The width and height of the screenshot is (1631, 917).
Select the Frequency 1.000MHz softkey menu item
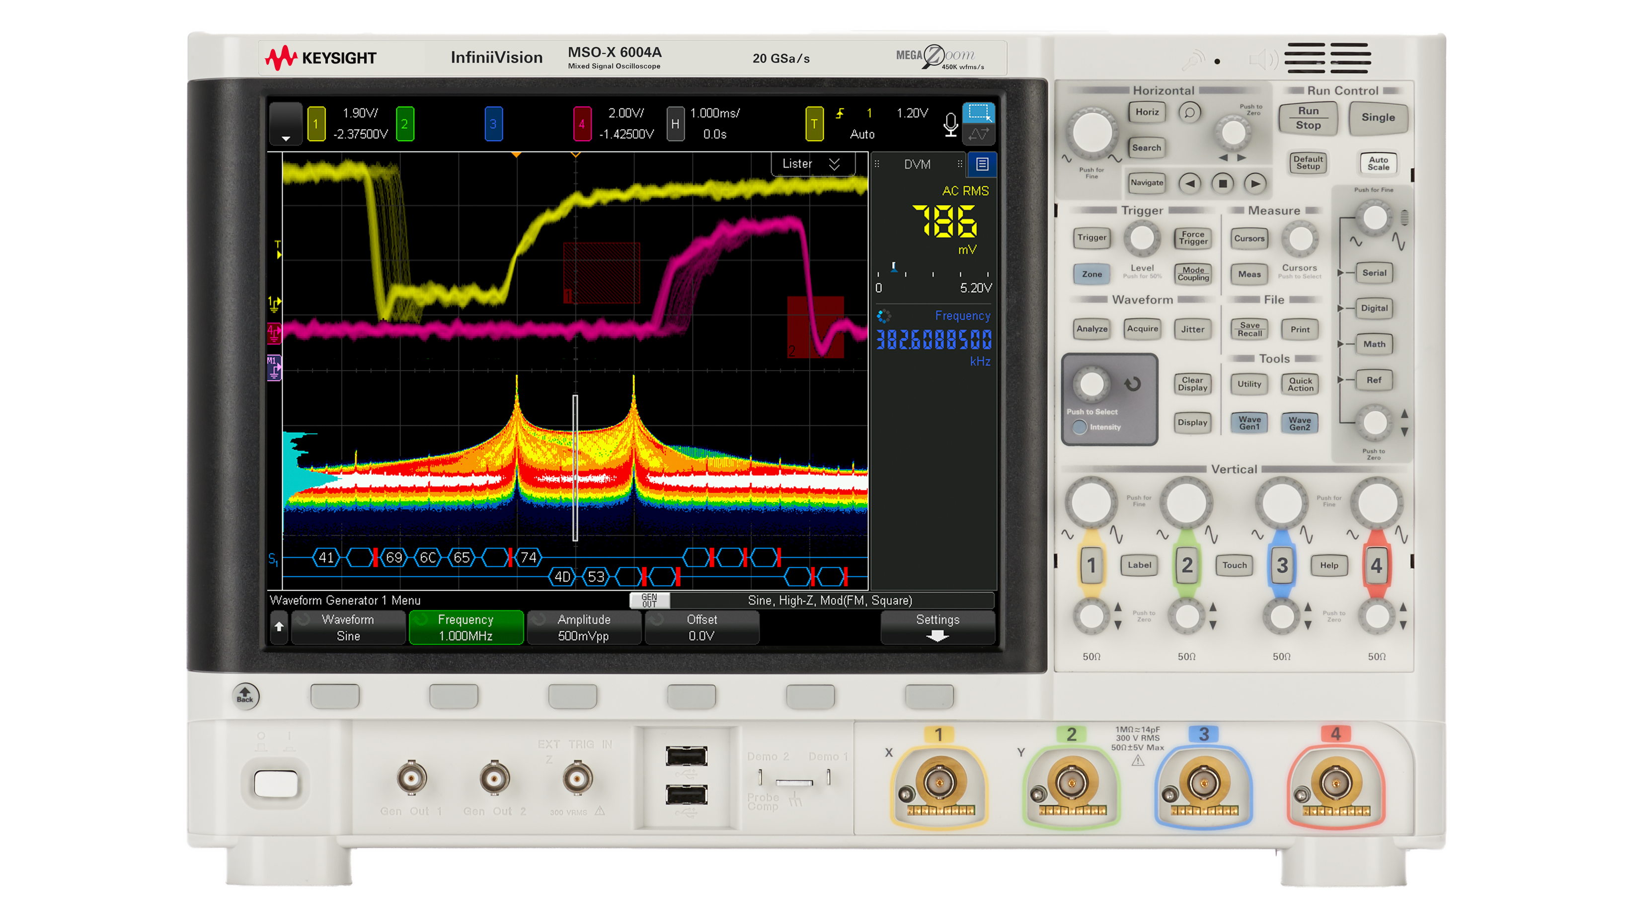466,627
